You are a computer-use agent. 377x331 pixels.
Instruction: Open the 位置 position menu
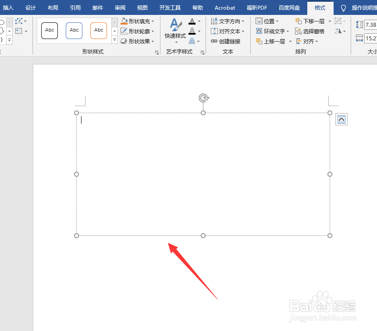(x=267, y=21)
